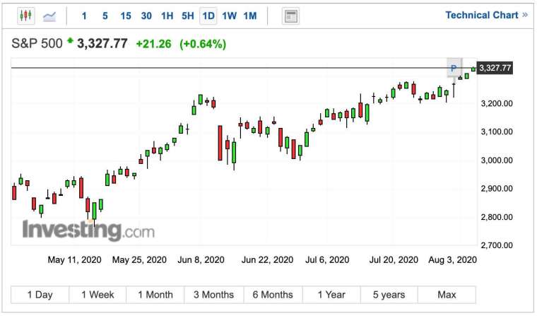Select the 1D interval

pyautogui.click(x=208, y=16)
